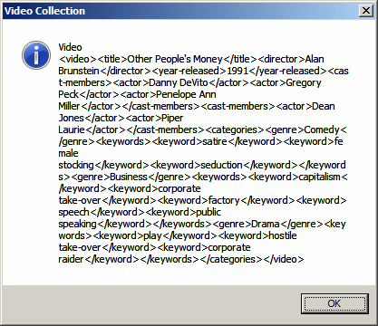Click the first line reading "Video"
This screenshot has height=326, width=378.
[70, 47]
